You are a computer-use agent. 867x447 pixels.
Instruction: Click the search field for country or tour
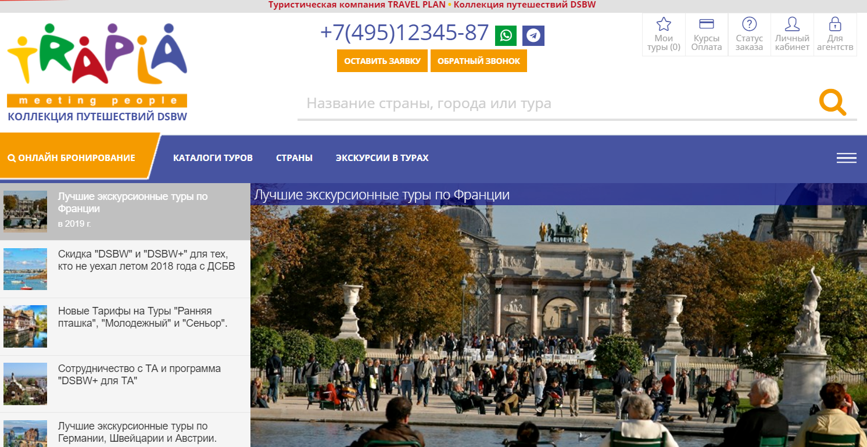point(552,104)
